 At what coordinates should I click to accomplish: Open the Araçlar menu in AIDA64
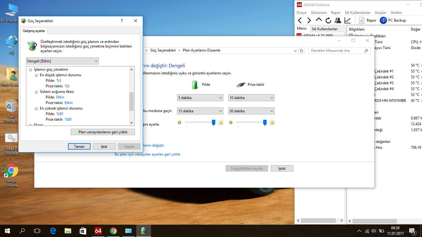click(380, 13)
